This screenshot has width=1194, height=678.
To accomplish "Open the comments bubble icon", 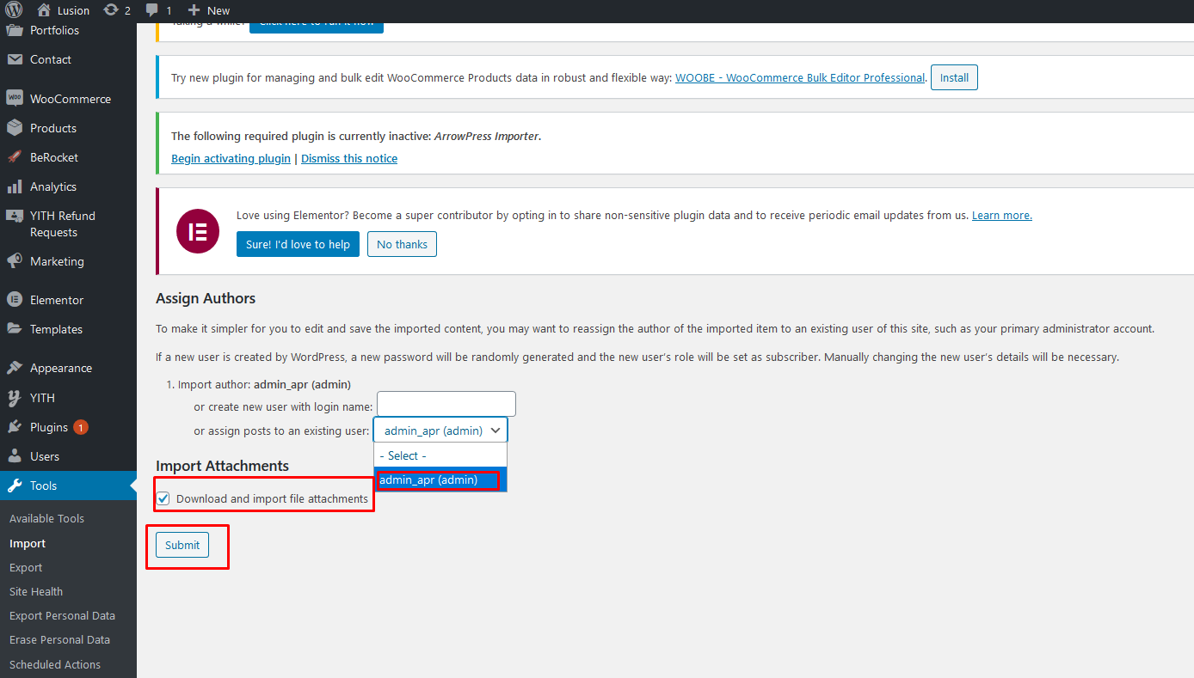I will pos(152,10).
